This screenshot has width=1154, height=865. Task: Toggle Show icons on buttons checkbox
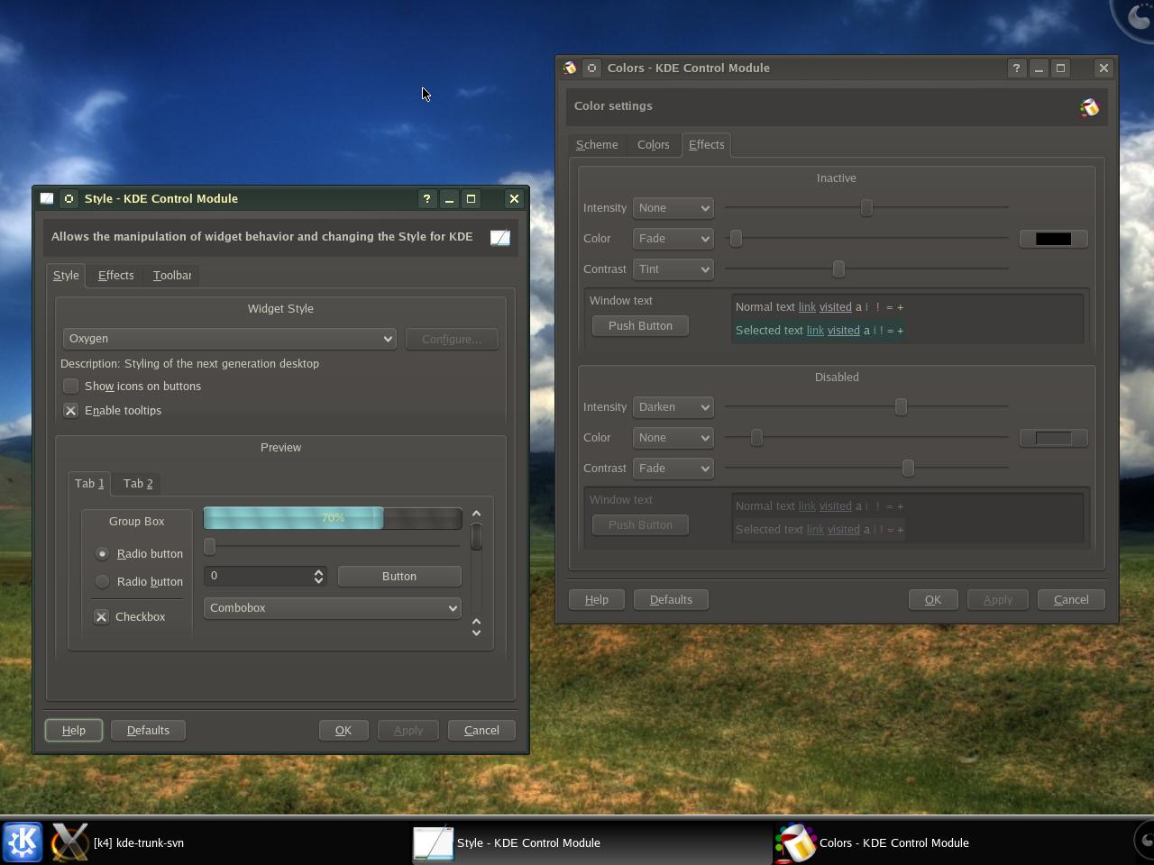pyautogui.click(x=70, y=386)
